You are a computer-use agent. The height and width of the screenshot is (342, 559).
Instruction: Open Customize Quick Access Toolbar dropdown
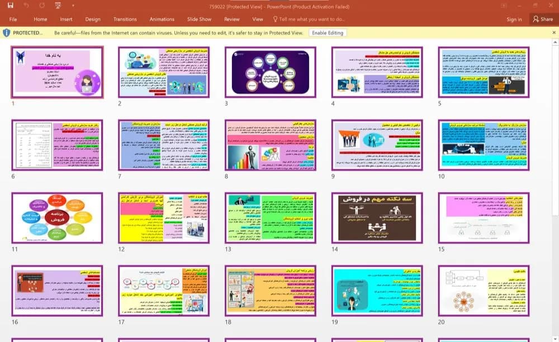click(x=73, y=6)
